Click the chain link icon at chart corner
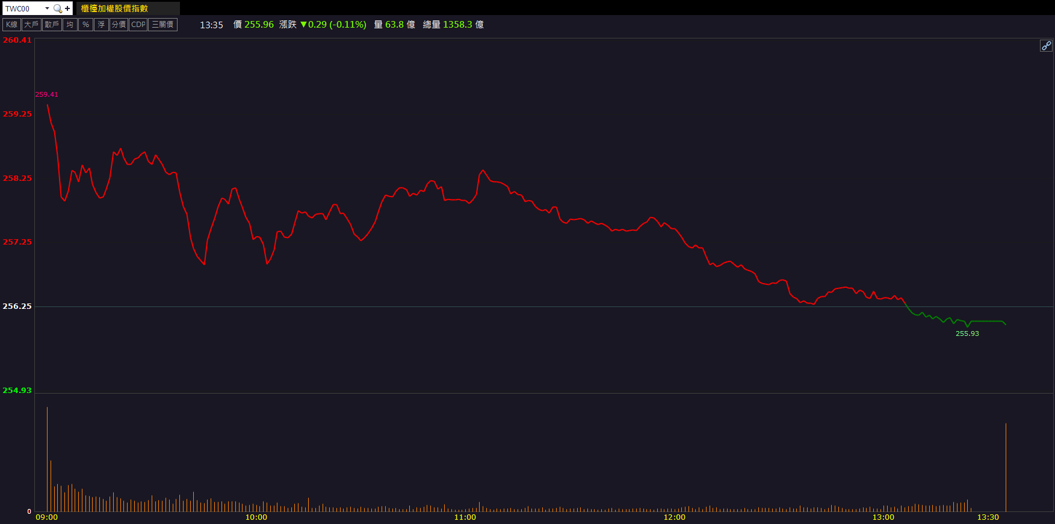The height and width of the screenshot is (524, 1055). (x=1046, y=46)
